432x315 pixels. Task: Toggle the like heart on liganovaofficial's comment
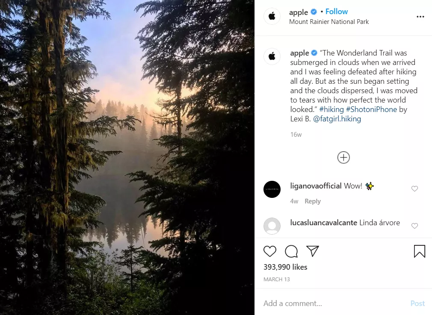click(414, 188)
